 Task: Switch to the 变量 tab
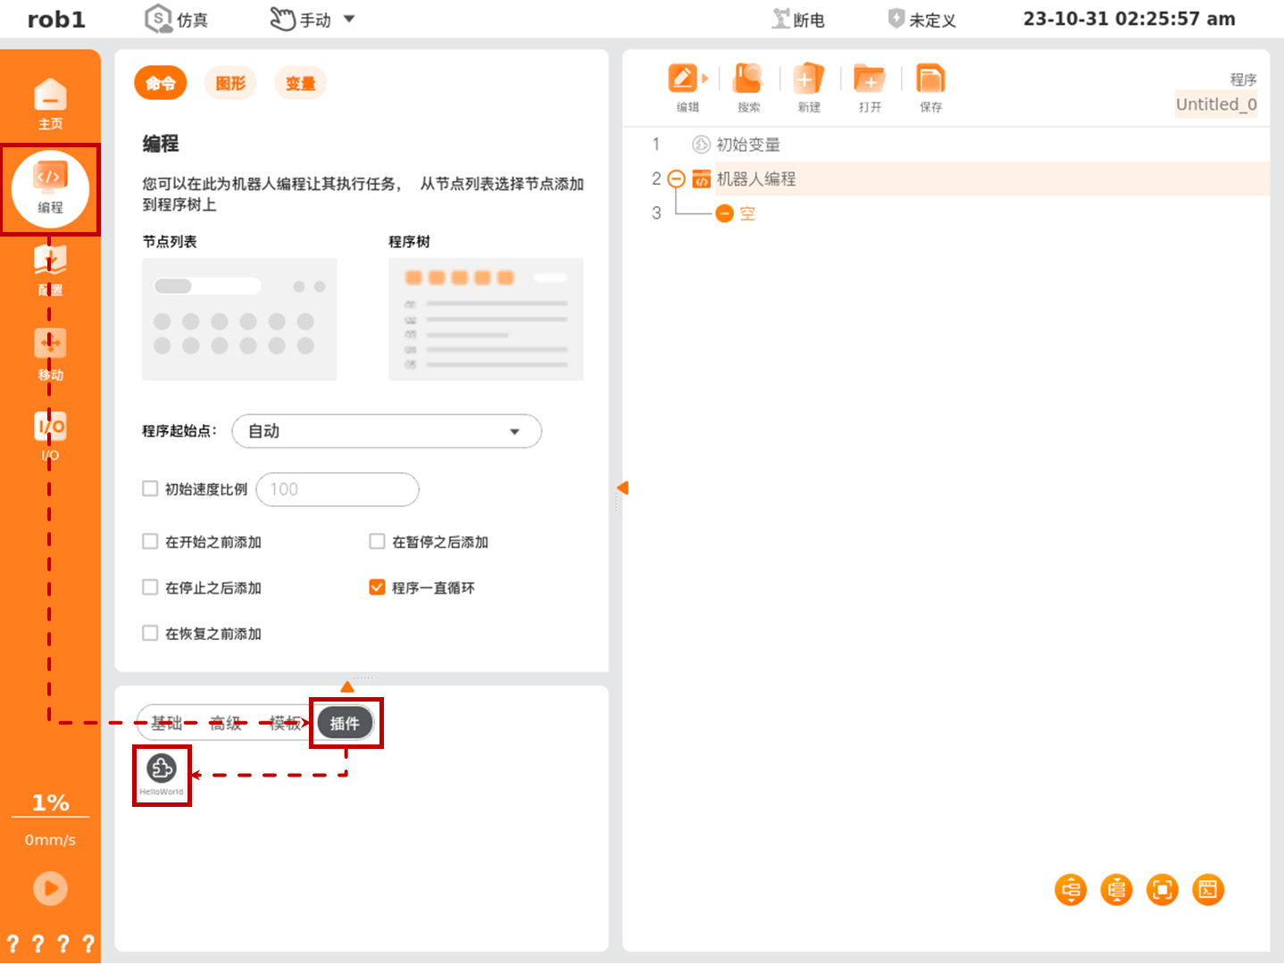point(300,83)
